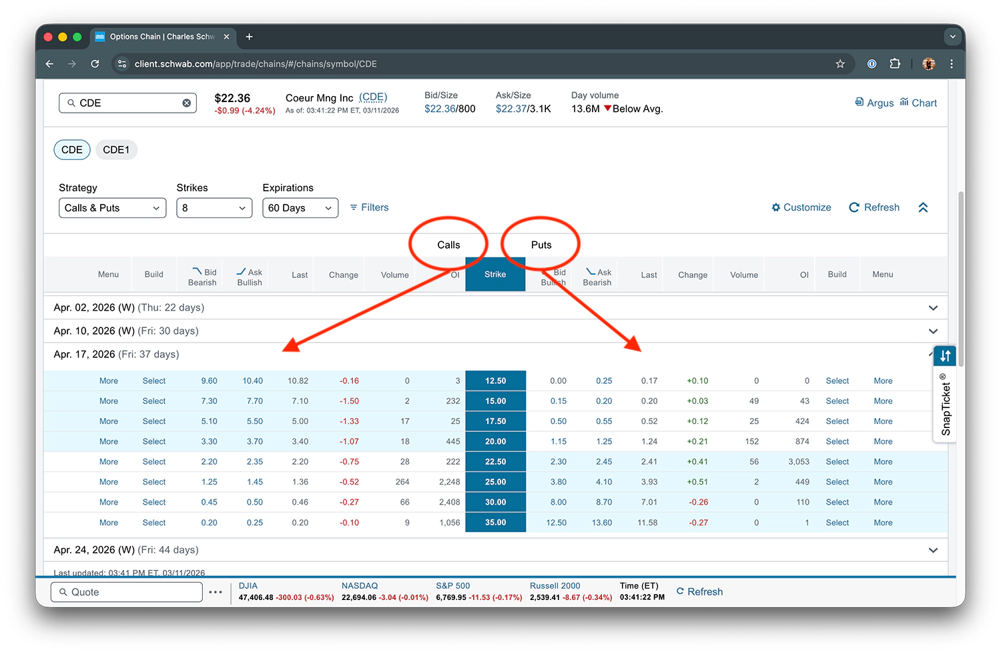This screenshot has height=654, width=1001.
Task: Click the $22.36 bid price link
Action: click(x=440, y=109)
